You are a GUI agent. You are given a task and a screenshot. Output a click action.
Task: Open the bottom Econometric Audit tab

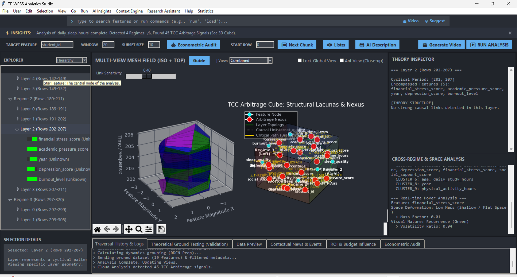[402, 244]
